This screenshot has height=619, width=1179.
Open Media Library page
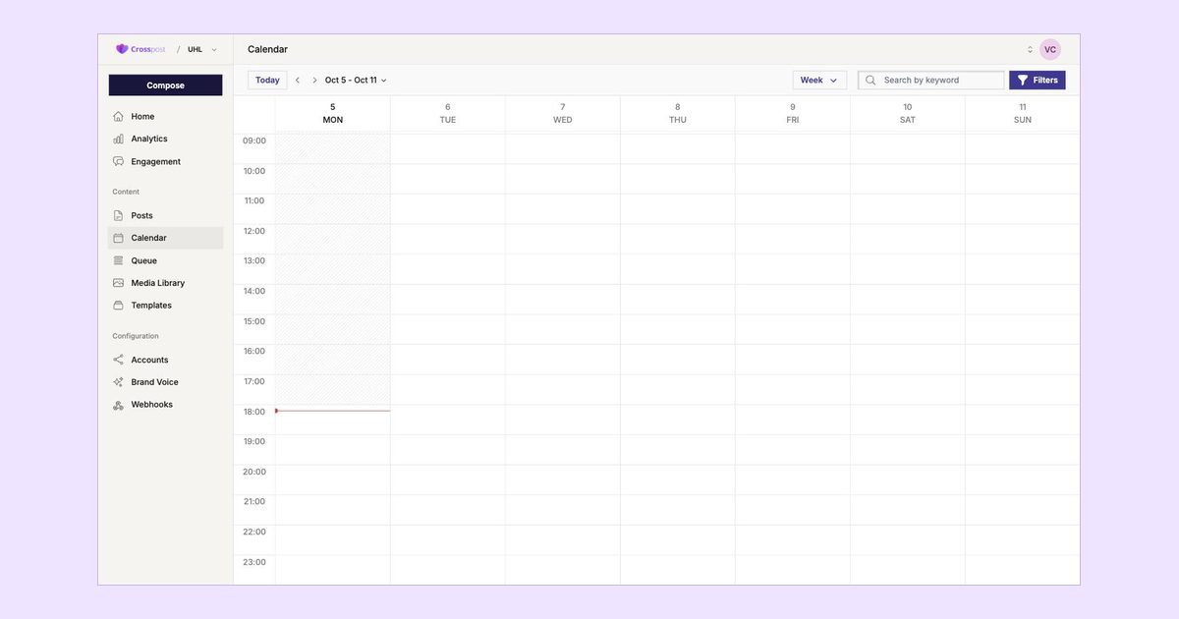point(165,283)
